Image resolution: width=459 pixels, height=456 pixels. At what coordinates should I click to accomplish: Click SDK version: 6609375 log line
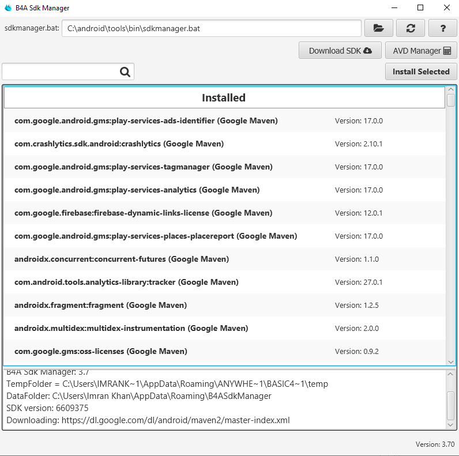47,408
